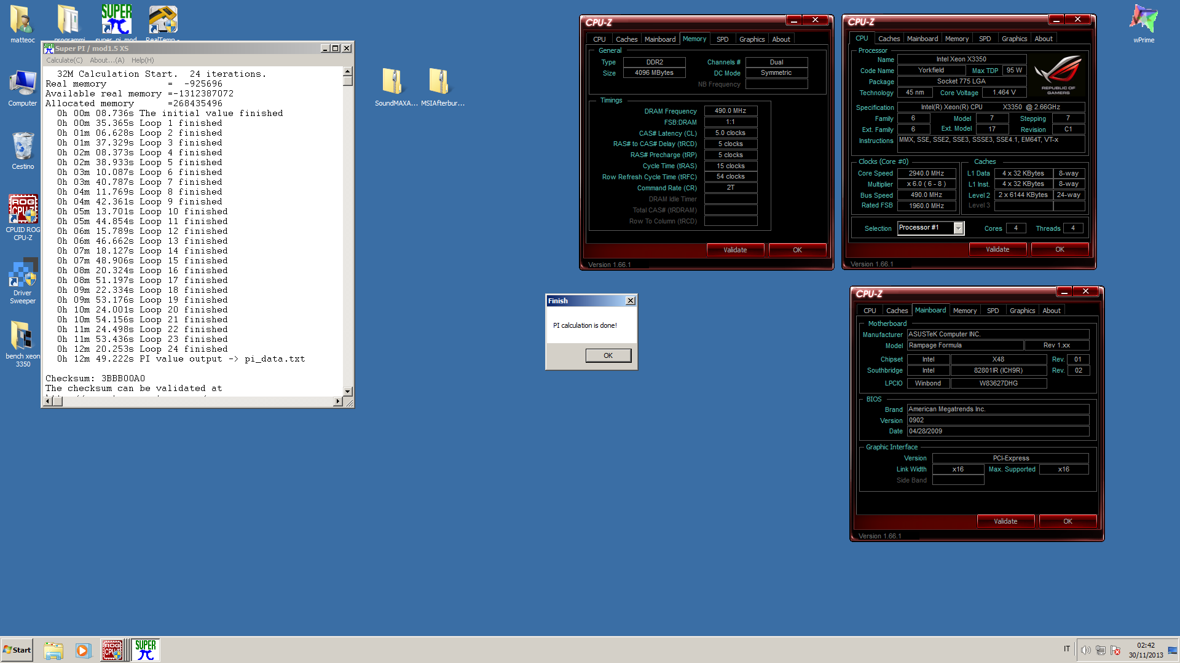Open Graphics tab in Memory CPU-Z window
Viewport: 1180px width, 663px height.
tap(752, 39)
